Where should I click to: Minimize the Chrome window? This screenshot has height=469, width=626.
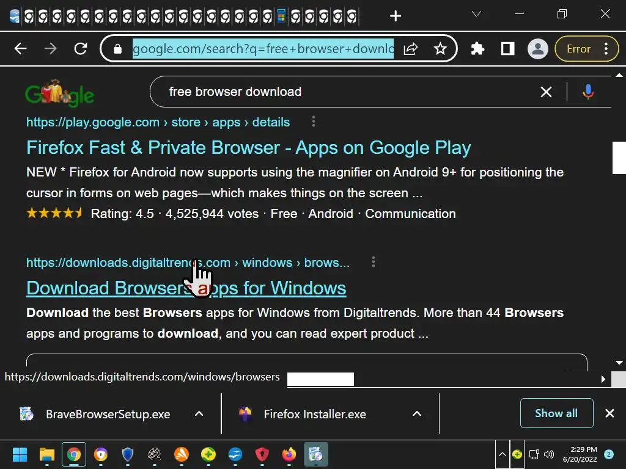pos(519,14)
